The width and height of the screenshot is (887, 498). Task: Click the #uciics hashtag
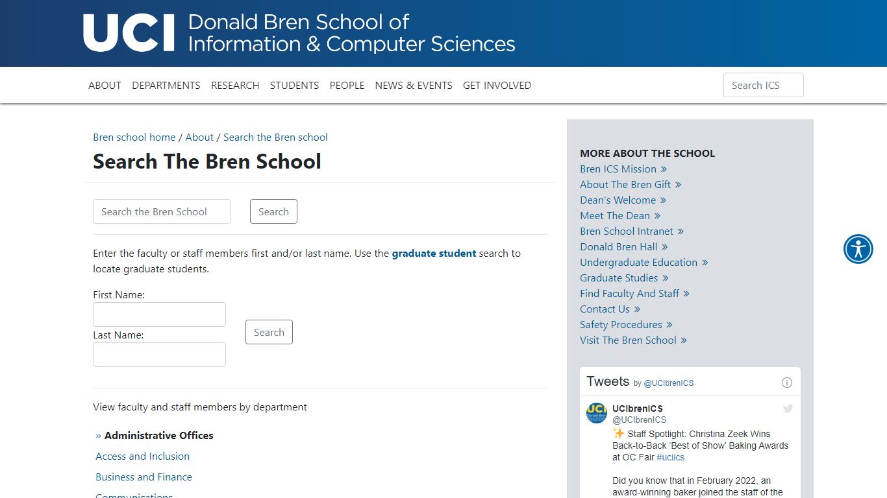(x=671, y=457)
